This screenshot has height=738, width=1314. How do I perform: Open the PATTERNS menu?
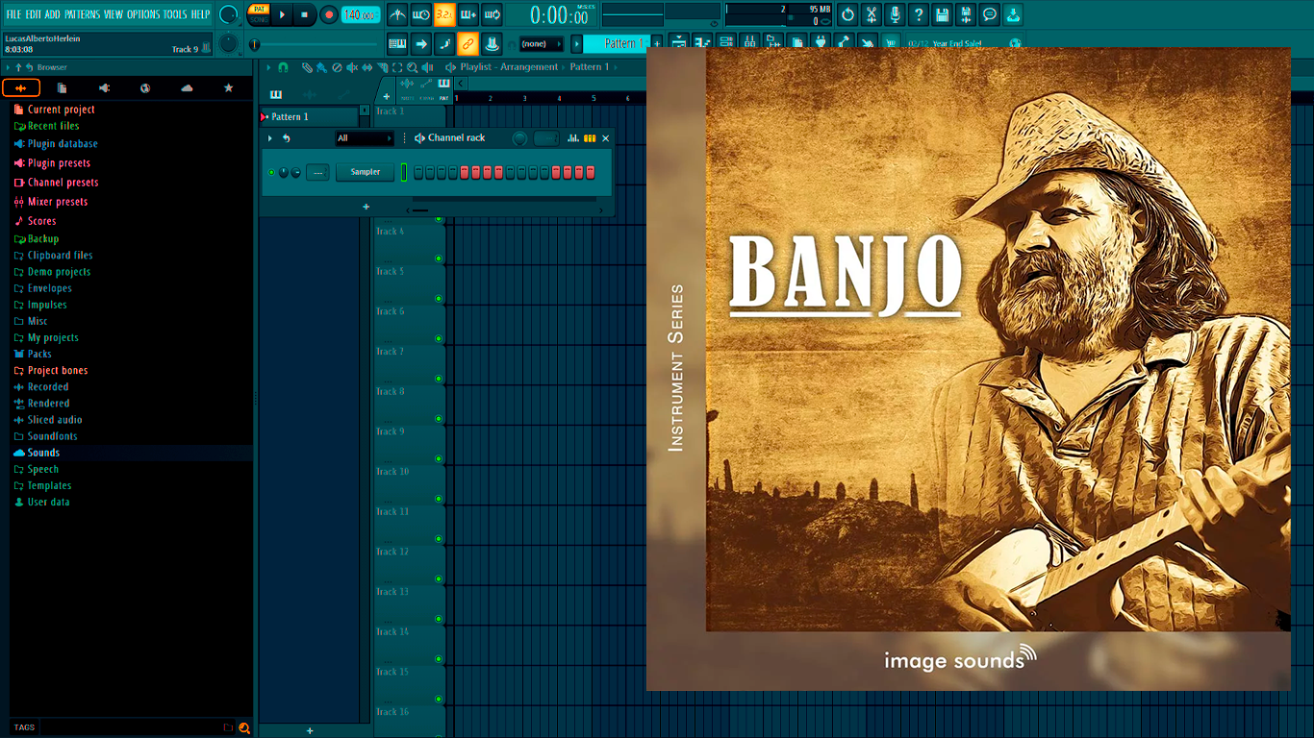pos(82,14)
